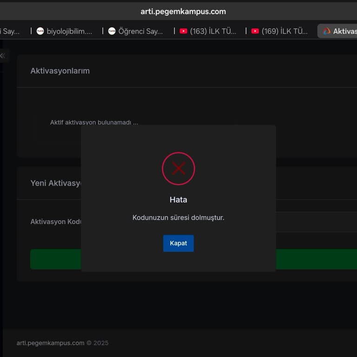Click the YouTube icon on (169) tab
Image resolution: width=357 pixels, height=357 pixels.
[255, 31]
